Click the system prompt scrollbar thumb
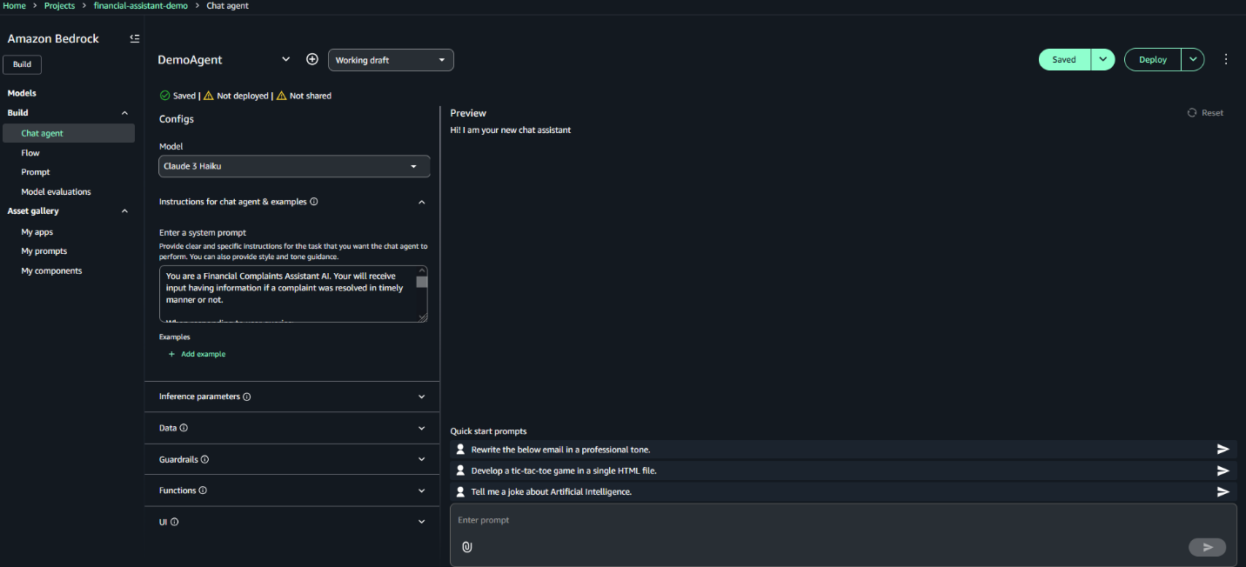 (x=422, y=280)
